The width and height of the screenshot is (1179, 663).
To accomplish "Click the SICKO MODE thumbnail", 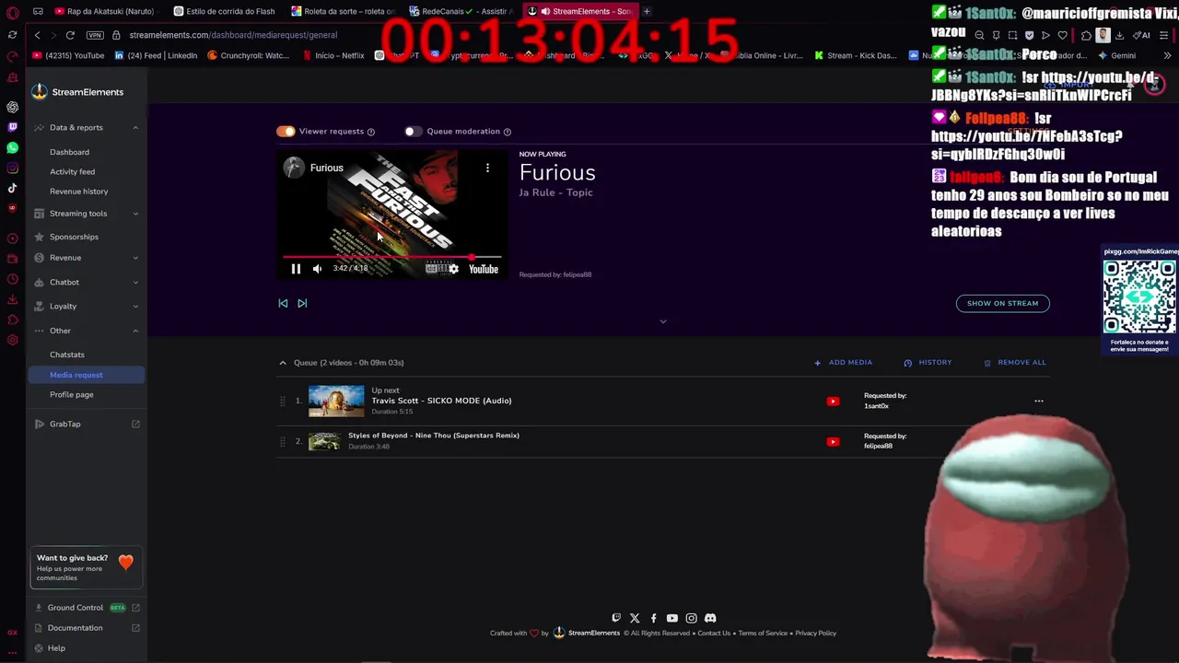I will 336,401.
